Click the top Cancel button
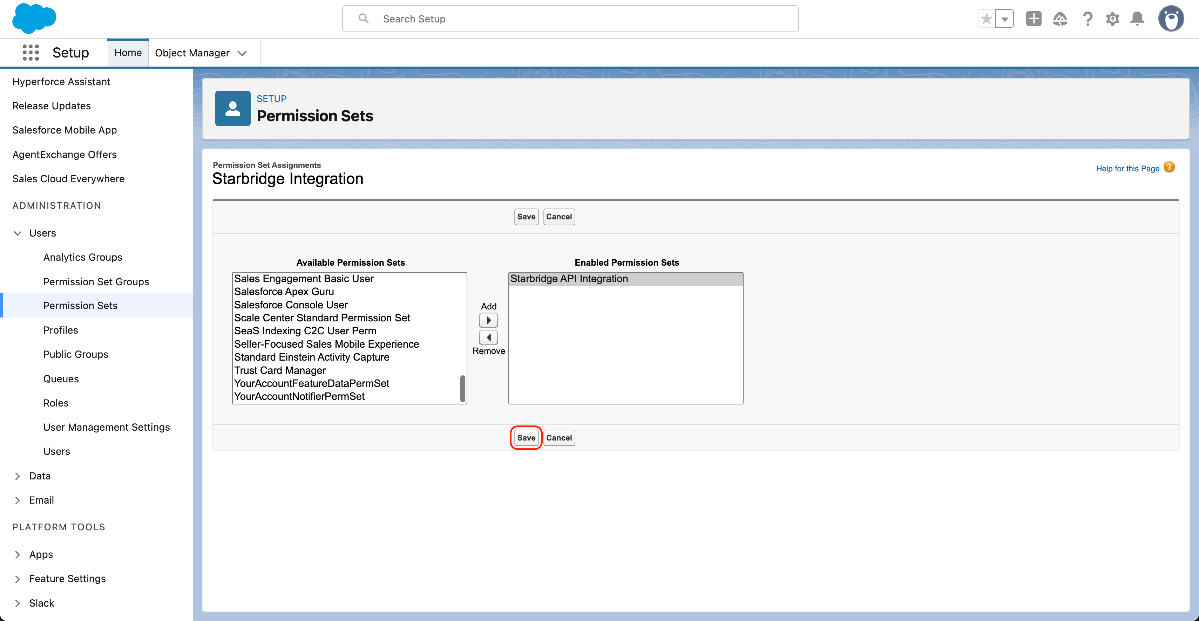1199x621 pixels. coord(558,217)
